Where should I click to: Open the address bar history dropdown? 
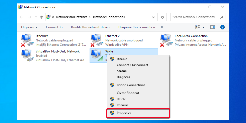coord(153,17)
